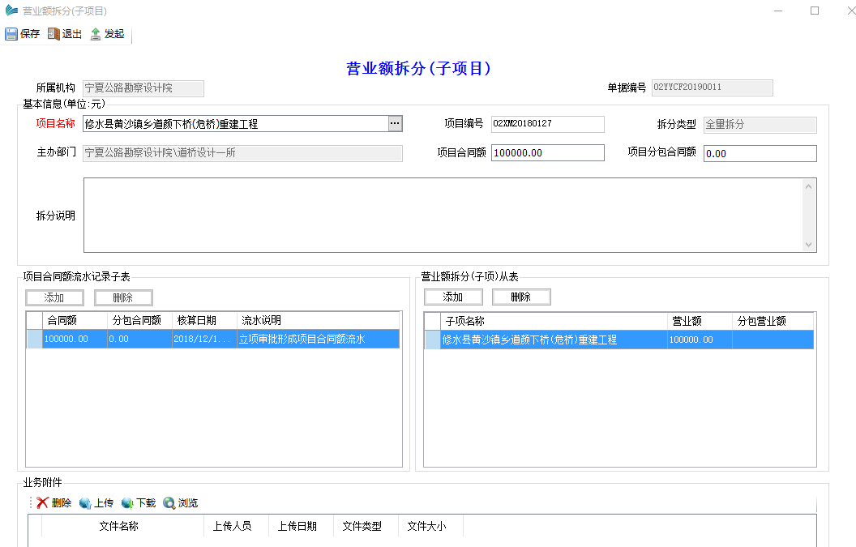Select cell 立项审批形成项目合同额流水
The width and height of the screenshot is (856, 547).
(x=319, y=339)
